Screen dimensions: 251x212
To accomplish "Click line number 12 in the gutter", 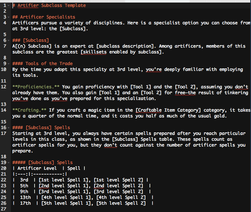I will tap(3, 87).
